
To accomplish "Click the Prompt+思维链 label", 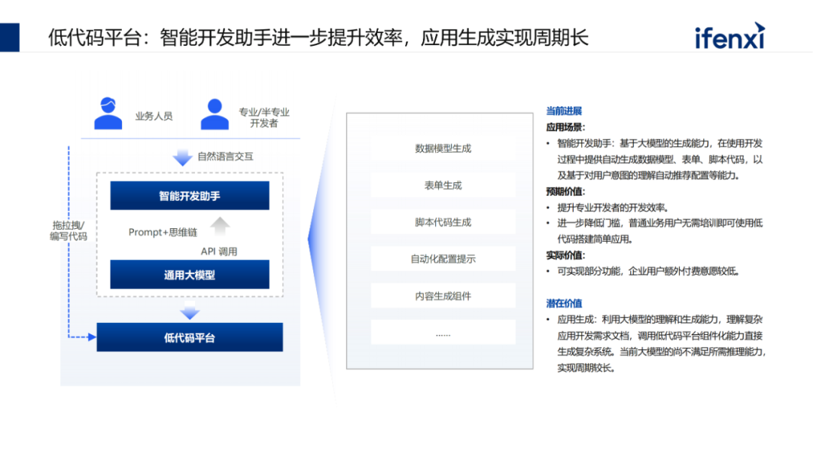I will (163, 233).
